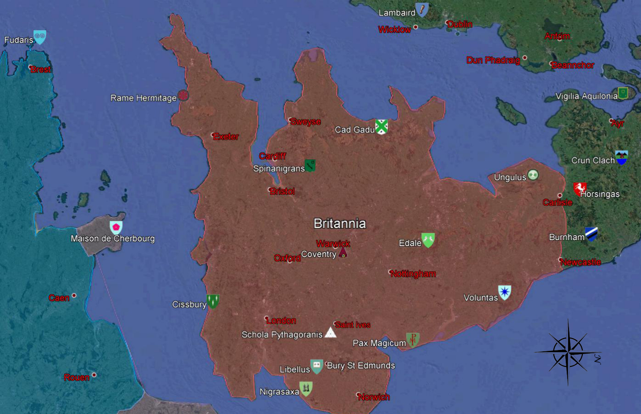
Task: Select the Cad Gadu text label
Action: coord(355,130)
